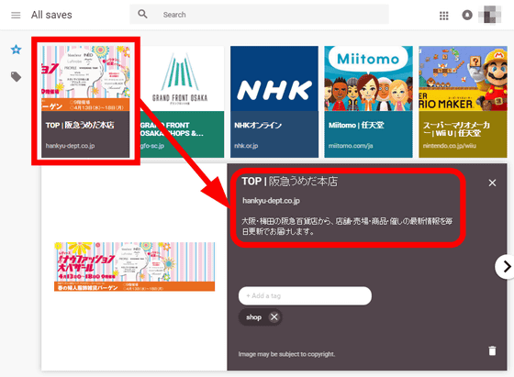514x377 pixels.
Task: Click nintendo.co.jp/wiiu domain text
Action: tap(450, 146)
